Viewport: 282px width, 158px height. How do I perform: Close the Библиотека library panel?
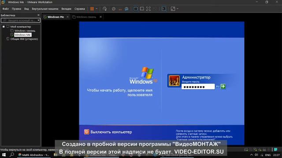pos(38,15)
